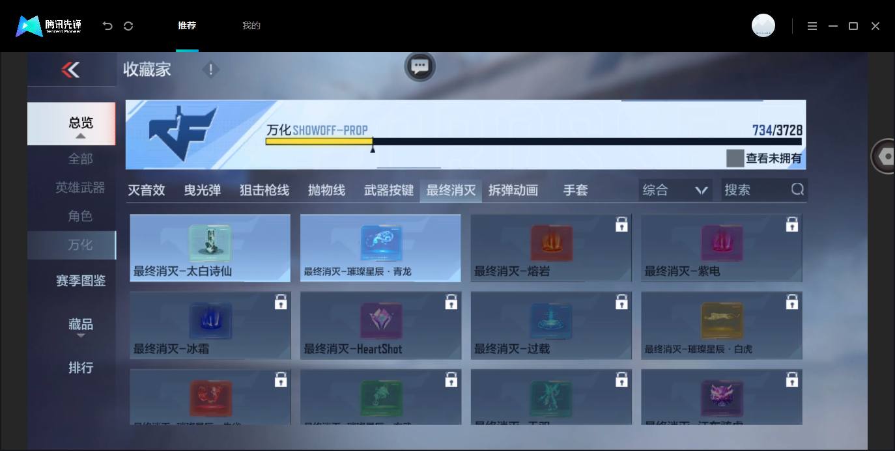The image size is (895, 451).
Task: Select the 武器按键 category tab
Action: coord(389,190)
